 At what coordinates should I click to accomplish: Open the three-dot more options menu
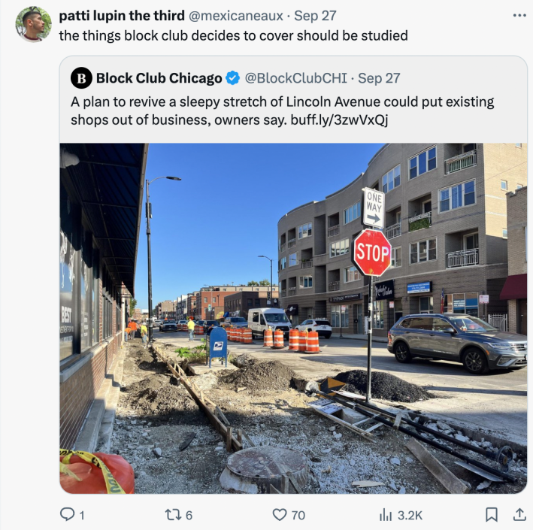(519, 15)
